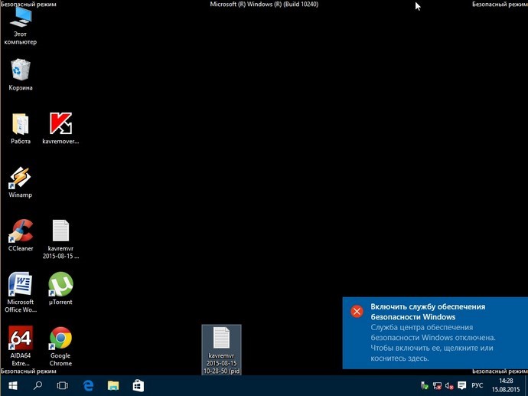The width and height of the screenshot is (528, 396).
Task: Select the kavremvr 2015-08-15 log file beside CCleaner
Action: pyautogui.click(x=60, y=239)
